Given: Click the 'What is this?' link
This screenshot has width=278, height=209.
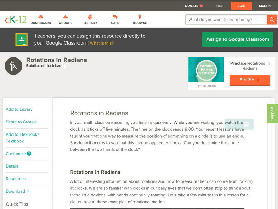Looking at the screenshot, I should tap(102, 43).
